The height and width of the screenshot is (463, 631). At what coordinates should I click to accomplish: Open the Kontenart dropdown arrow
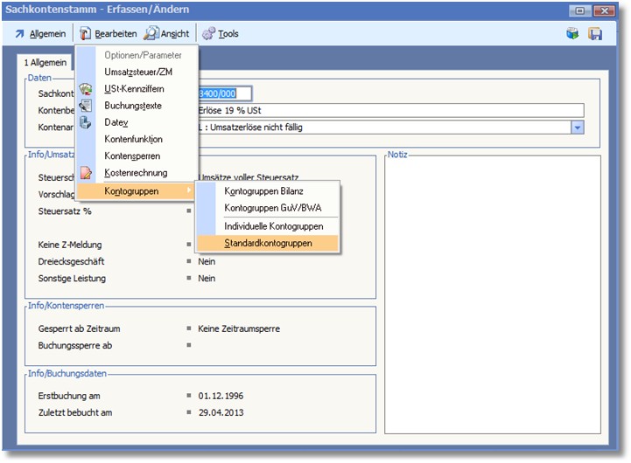[577, 128]
